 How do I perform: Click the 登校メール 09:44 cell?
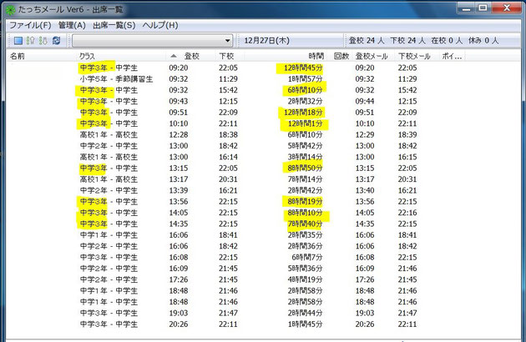365,101
